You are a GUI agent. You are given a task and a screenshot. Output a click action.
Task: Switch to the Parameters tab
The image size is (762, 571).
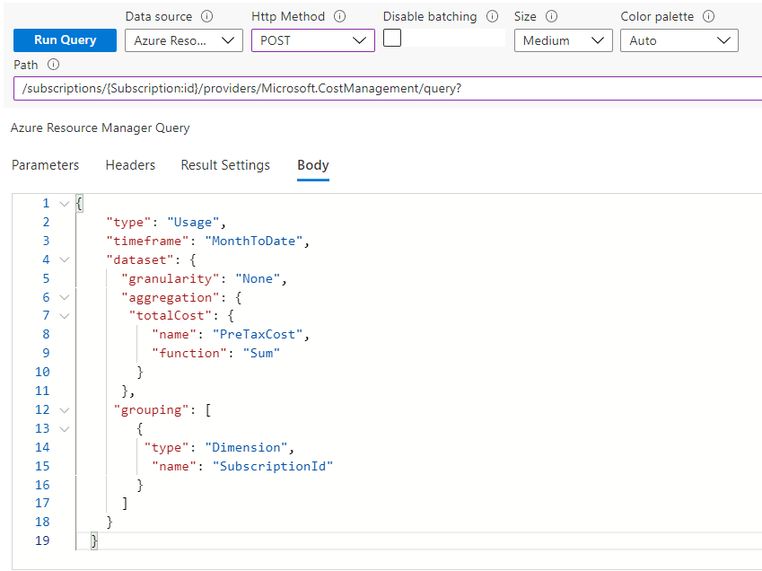(45, 165)
